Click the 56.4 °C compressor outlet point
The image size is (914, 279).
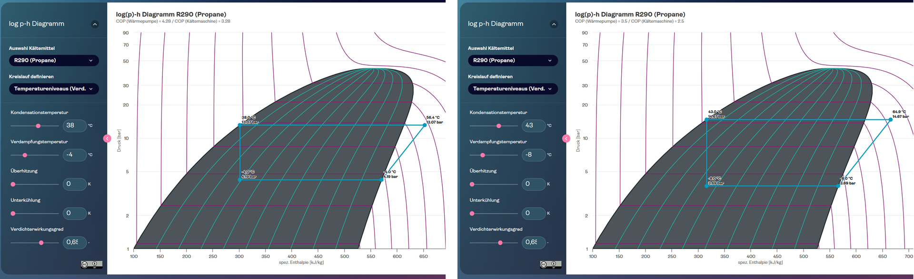click(425, 125)
